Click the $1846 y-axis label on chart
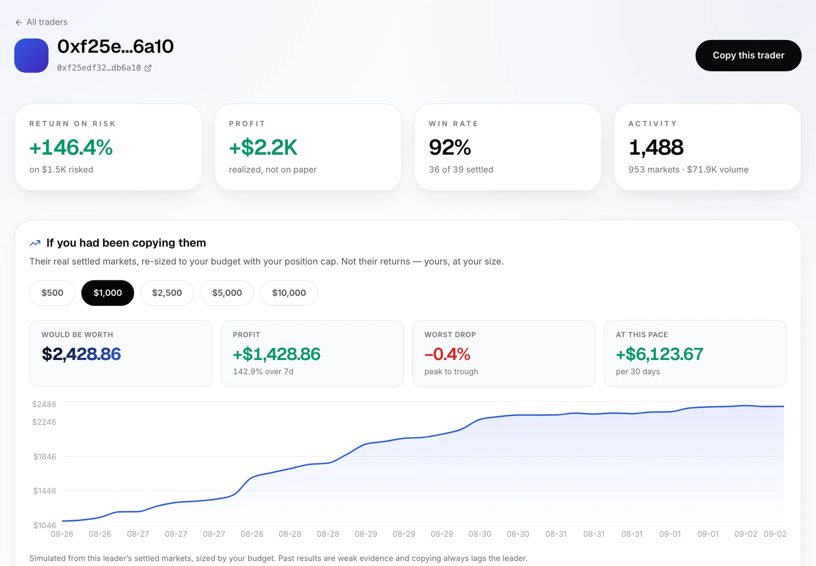This screenshot has height=566, width=816. click(x=45, y=457)
